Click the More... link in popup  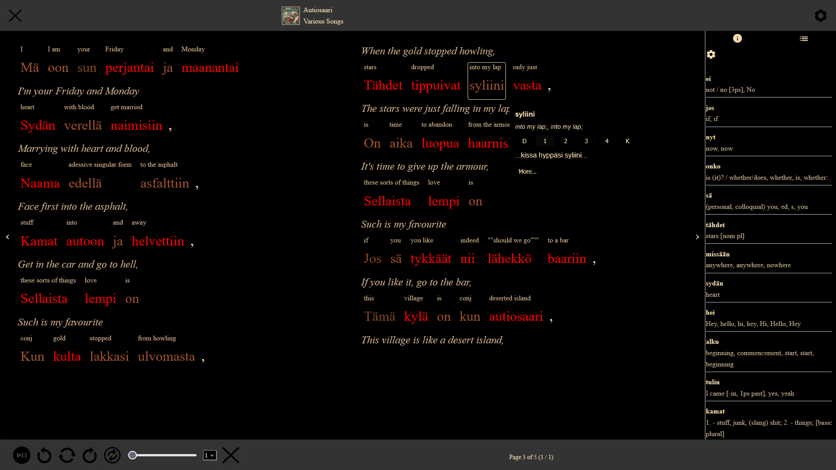coord(527,171)
